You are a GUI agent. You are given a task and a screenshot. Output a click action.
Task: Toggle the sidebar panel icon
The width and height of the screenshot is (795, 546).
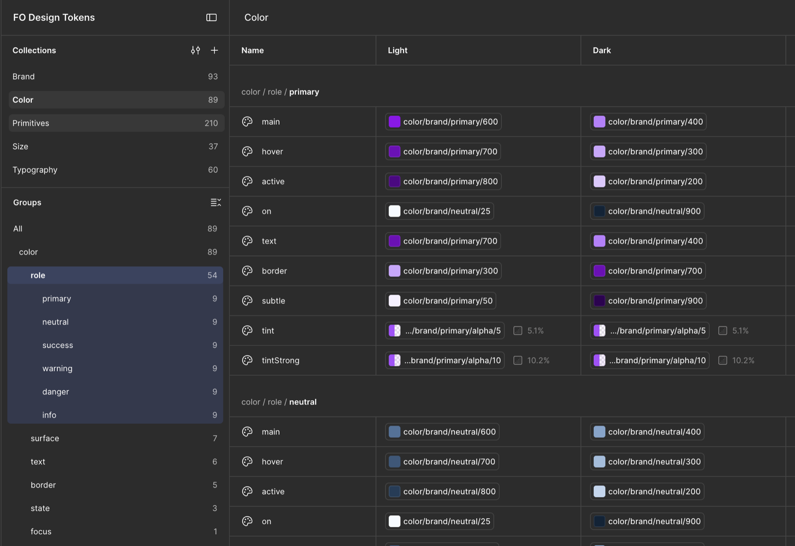coord(212,18)
